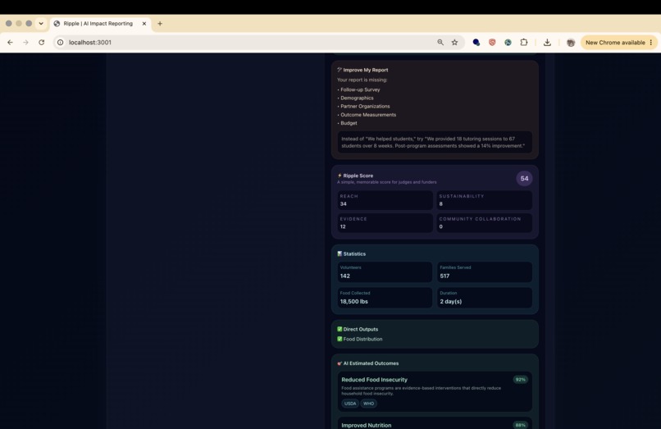Viewport: 661px width, 429px height.
Task: Open a new browser tab
Action: (160, 24)
